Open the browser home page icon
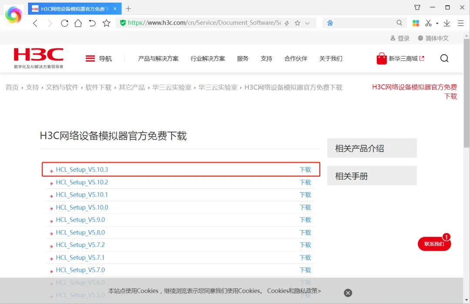 [78, 23]
